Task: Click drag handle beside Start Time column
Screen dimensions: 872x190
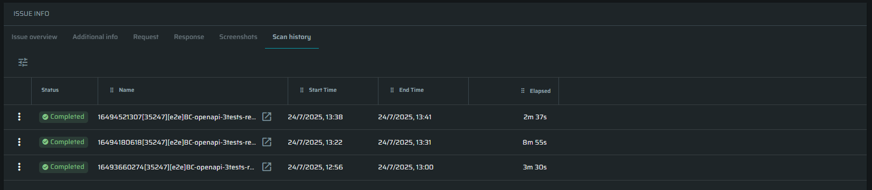Action: [x=302, y=90]
